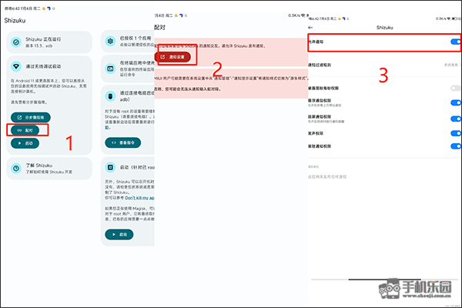The height and width of the screenshot is (308, 462).
Task: Tap the Shizuku title on the main screen
Action: [x=15, y=21]
